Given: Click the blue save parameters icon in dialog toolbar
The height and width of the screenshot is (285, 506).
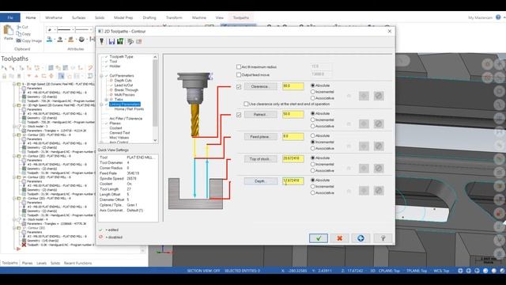Looking at the screenshot, I should (111, 41).
